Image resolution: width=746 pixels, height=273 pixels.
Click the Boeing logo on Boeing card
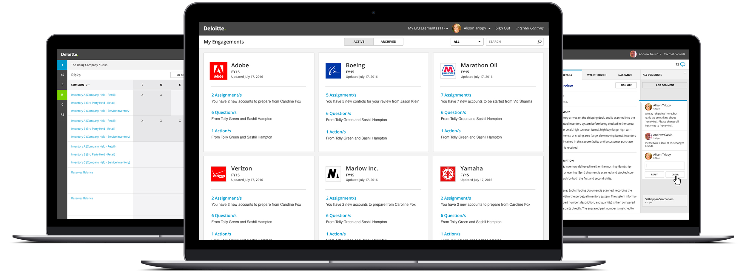[333, 71]
